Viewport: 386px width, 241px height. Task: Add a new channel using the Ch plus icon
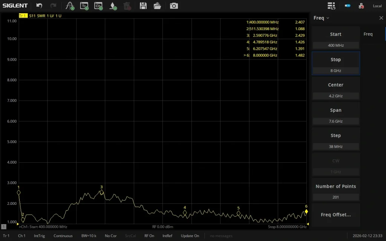(x=98, y=6)
